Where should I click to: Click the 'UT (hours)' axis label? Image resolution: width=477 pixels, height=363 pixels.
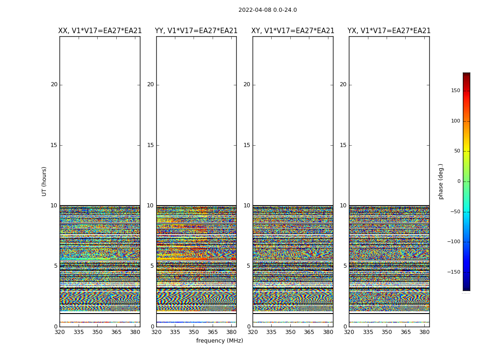pyautogui.click(x=44, y=181)
